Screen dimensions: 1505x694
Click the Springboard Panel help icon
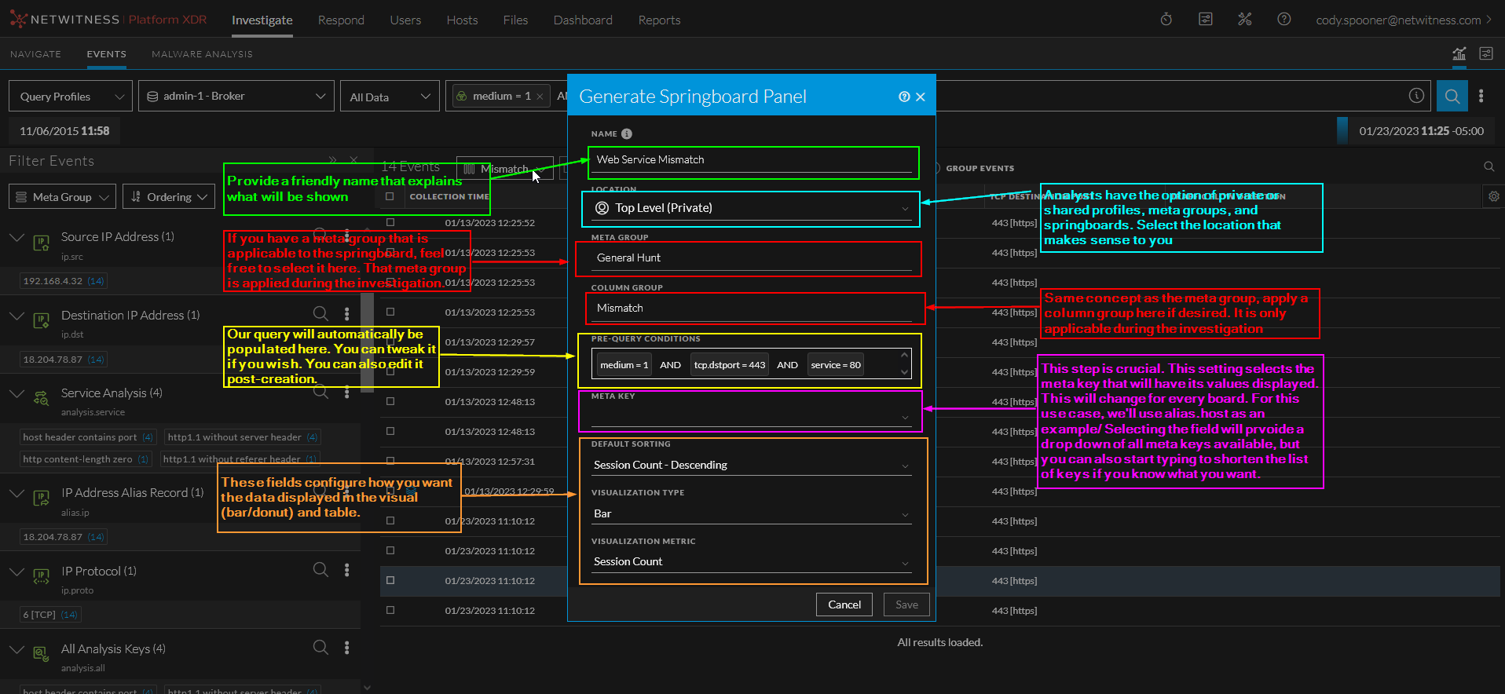coord(904,97)
